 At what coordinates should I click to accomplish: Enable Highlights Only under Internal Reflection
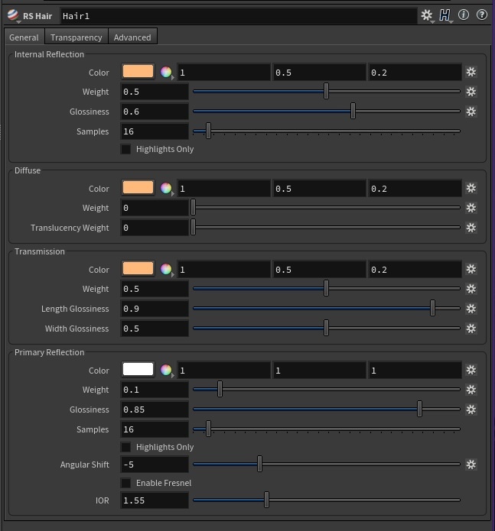click(125, 149)
